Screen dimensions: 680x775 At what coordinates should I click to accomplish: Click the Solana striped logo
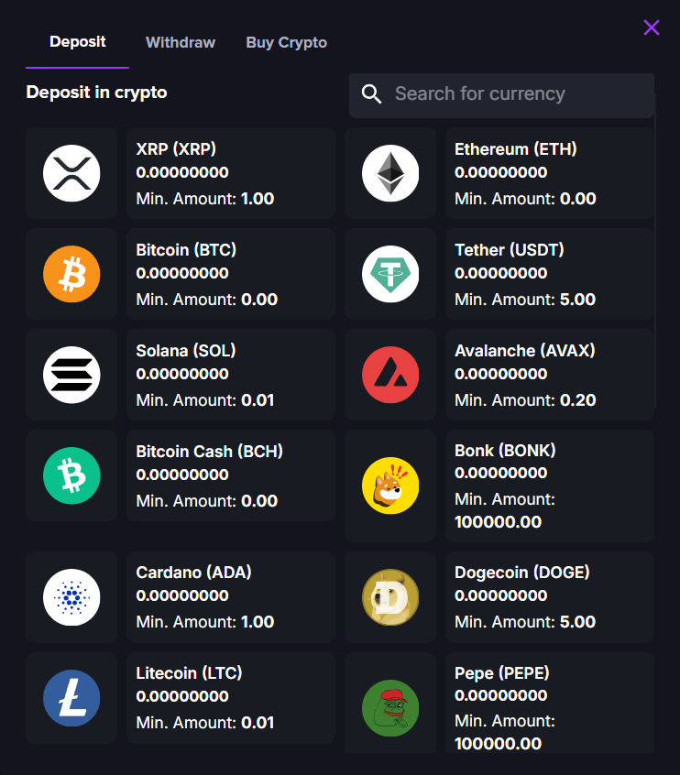click(x=71, y=375)
